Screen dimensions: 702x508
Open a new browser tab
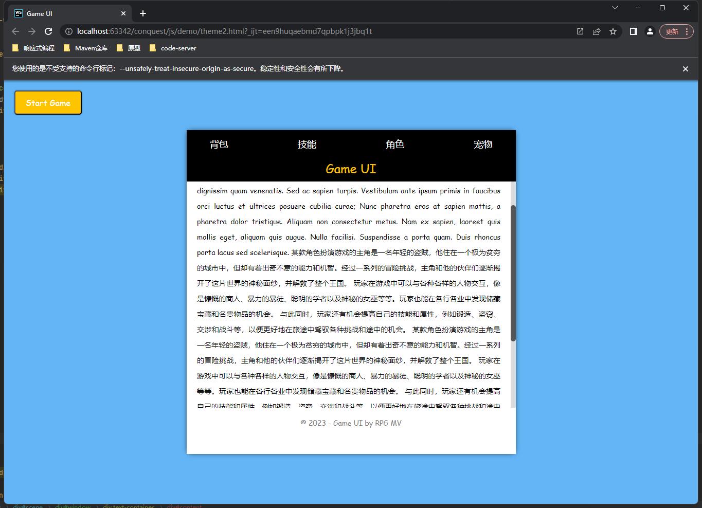[x=143, y=13]
